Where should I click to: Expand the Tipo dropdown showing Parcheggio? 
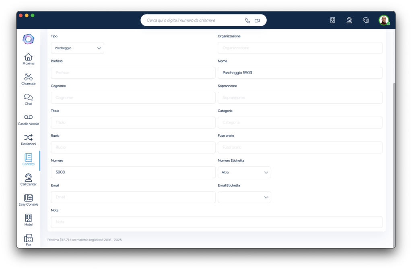pyautogui.click(x=77, y=48)
